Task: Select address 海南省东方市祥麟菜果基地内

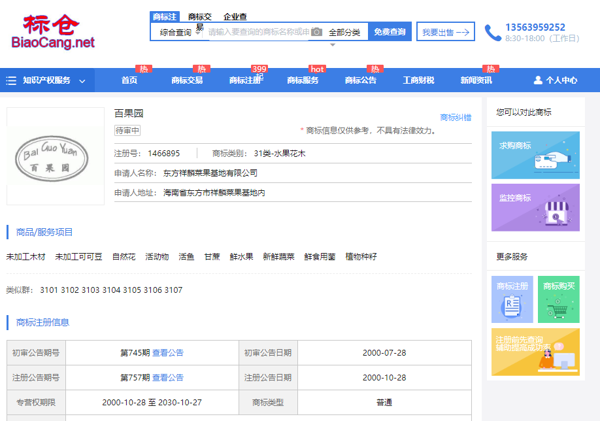Action: [214, 192]
